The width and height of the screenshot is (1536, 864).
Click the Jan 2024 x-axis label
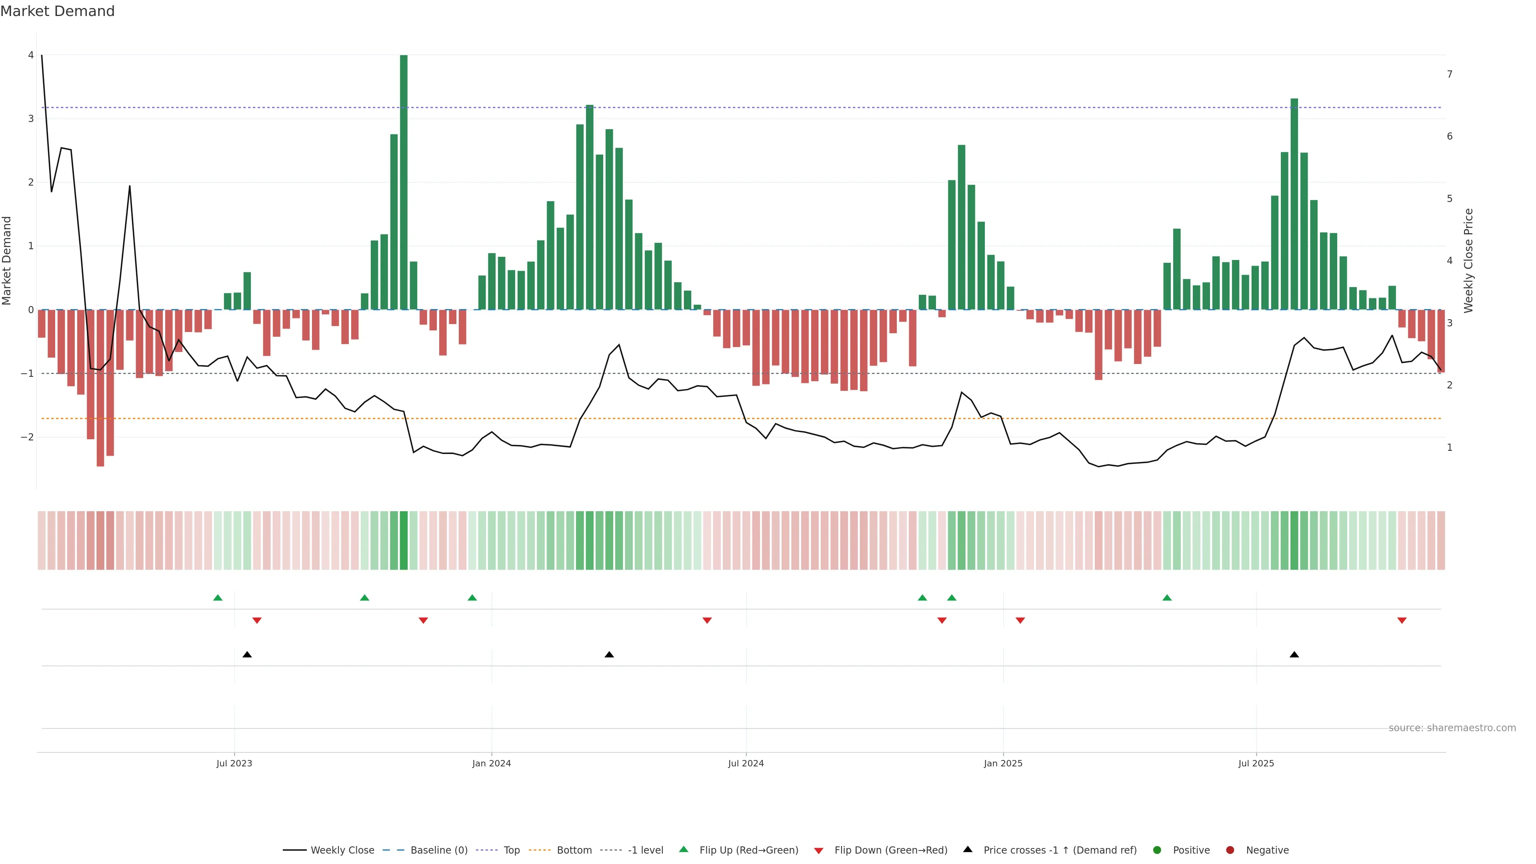click(x=491, y=764)
